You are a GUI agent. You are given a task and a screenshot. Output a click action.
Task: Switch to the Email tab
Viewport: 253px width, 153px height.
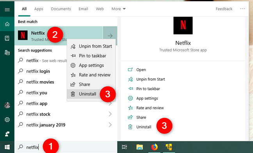(x=83, y=9)
